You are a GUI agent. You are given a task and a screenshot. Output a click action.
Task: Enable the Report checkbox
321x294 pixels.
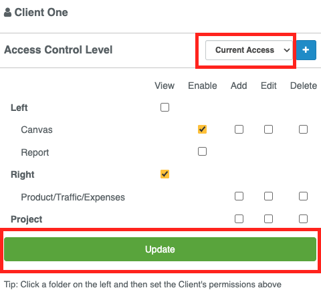(202, 152)
